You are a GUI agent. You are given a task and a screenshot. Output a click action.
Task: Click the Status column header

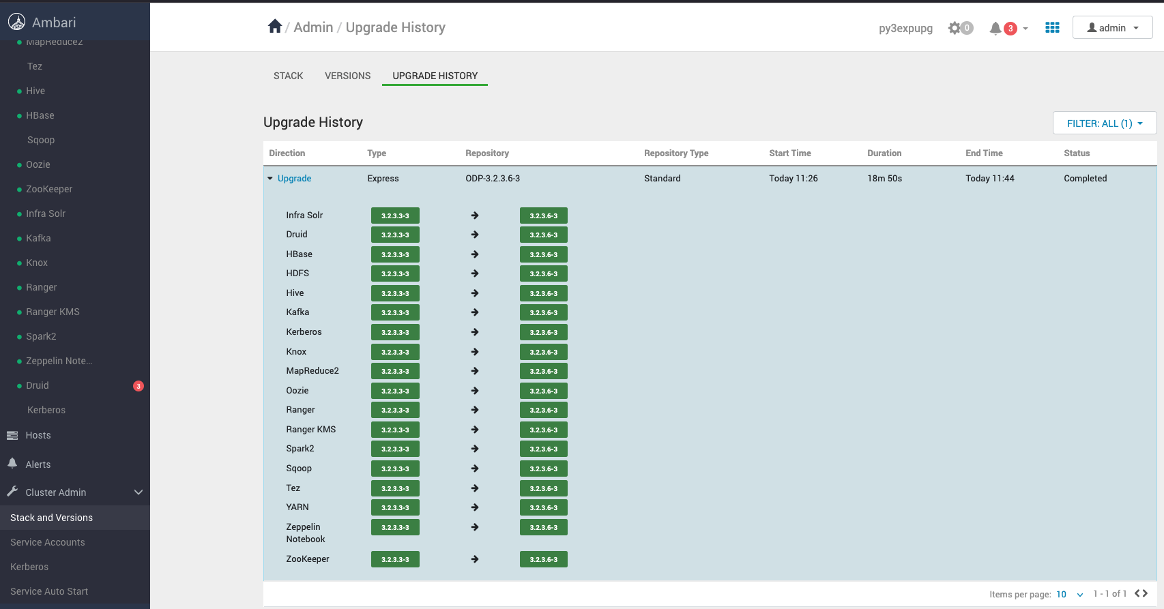point(1077,153)
